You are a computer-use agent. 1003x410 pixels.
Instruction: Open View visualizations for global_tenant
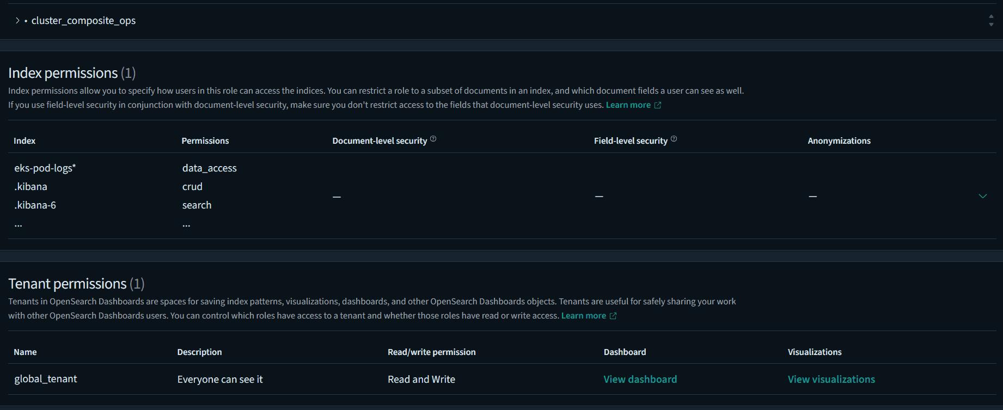[x=831, y=380]
